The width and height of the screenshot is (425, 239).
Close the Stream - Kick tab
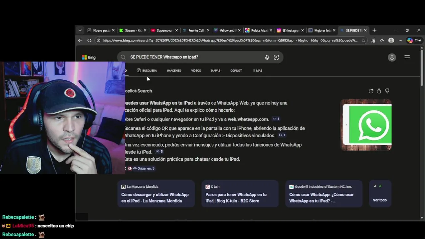pyautogui.click(x=145, y=30)
